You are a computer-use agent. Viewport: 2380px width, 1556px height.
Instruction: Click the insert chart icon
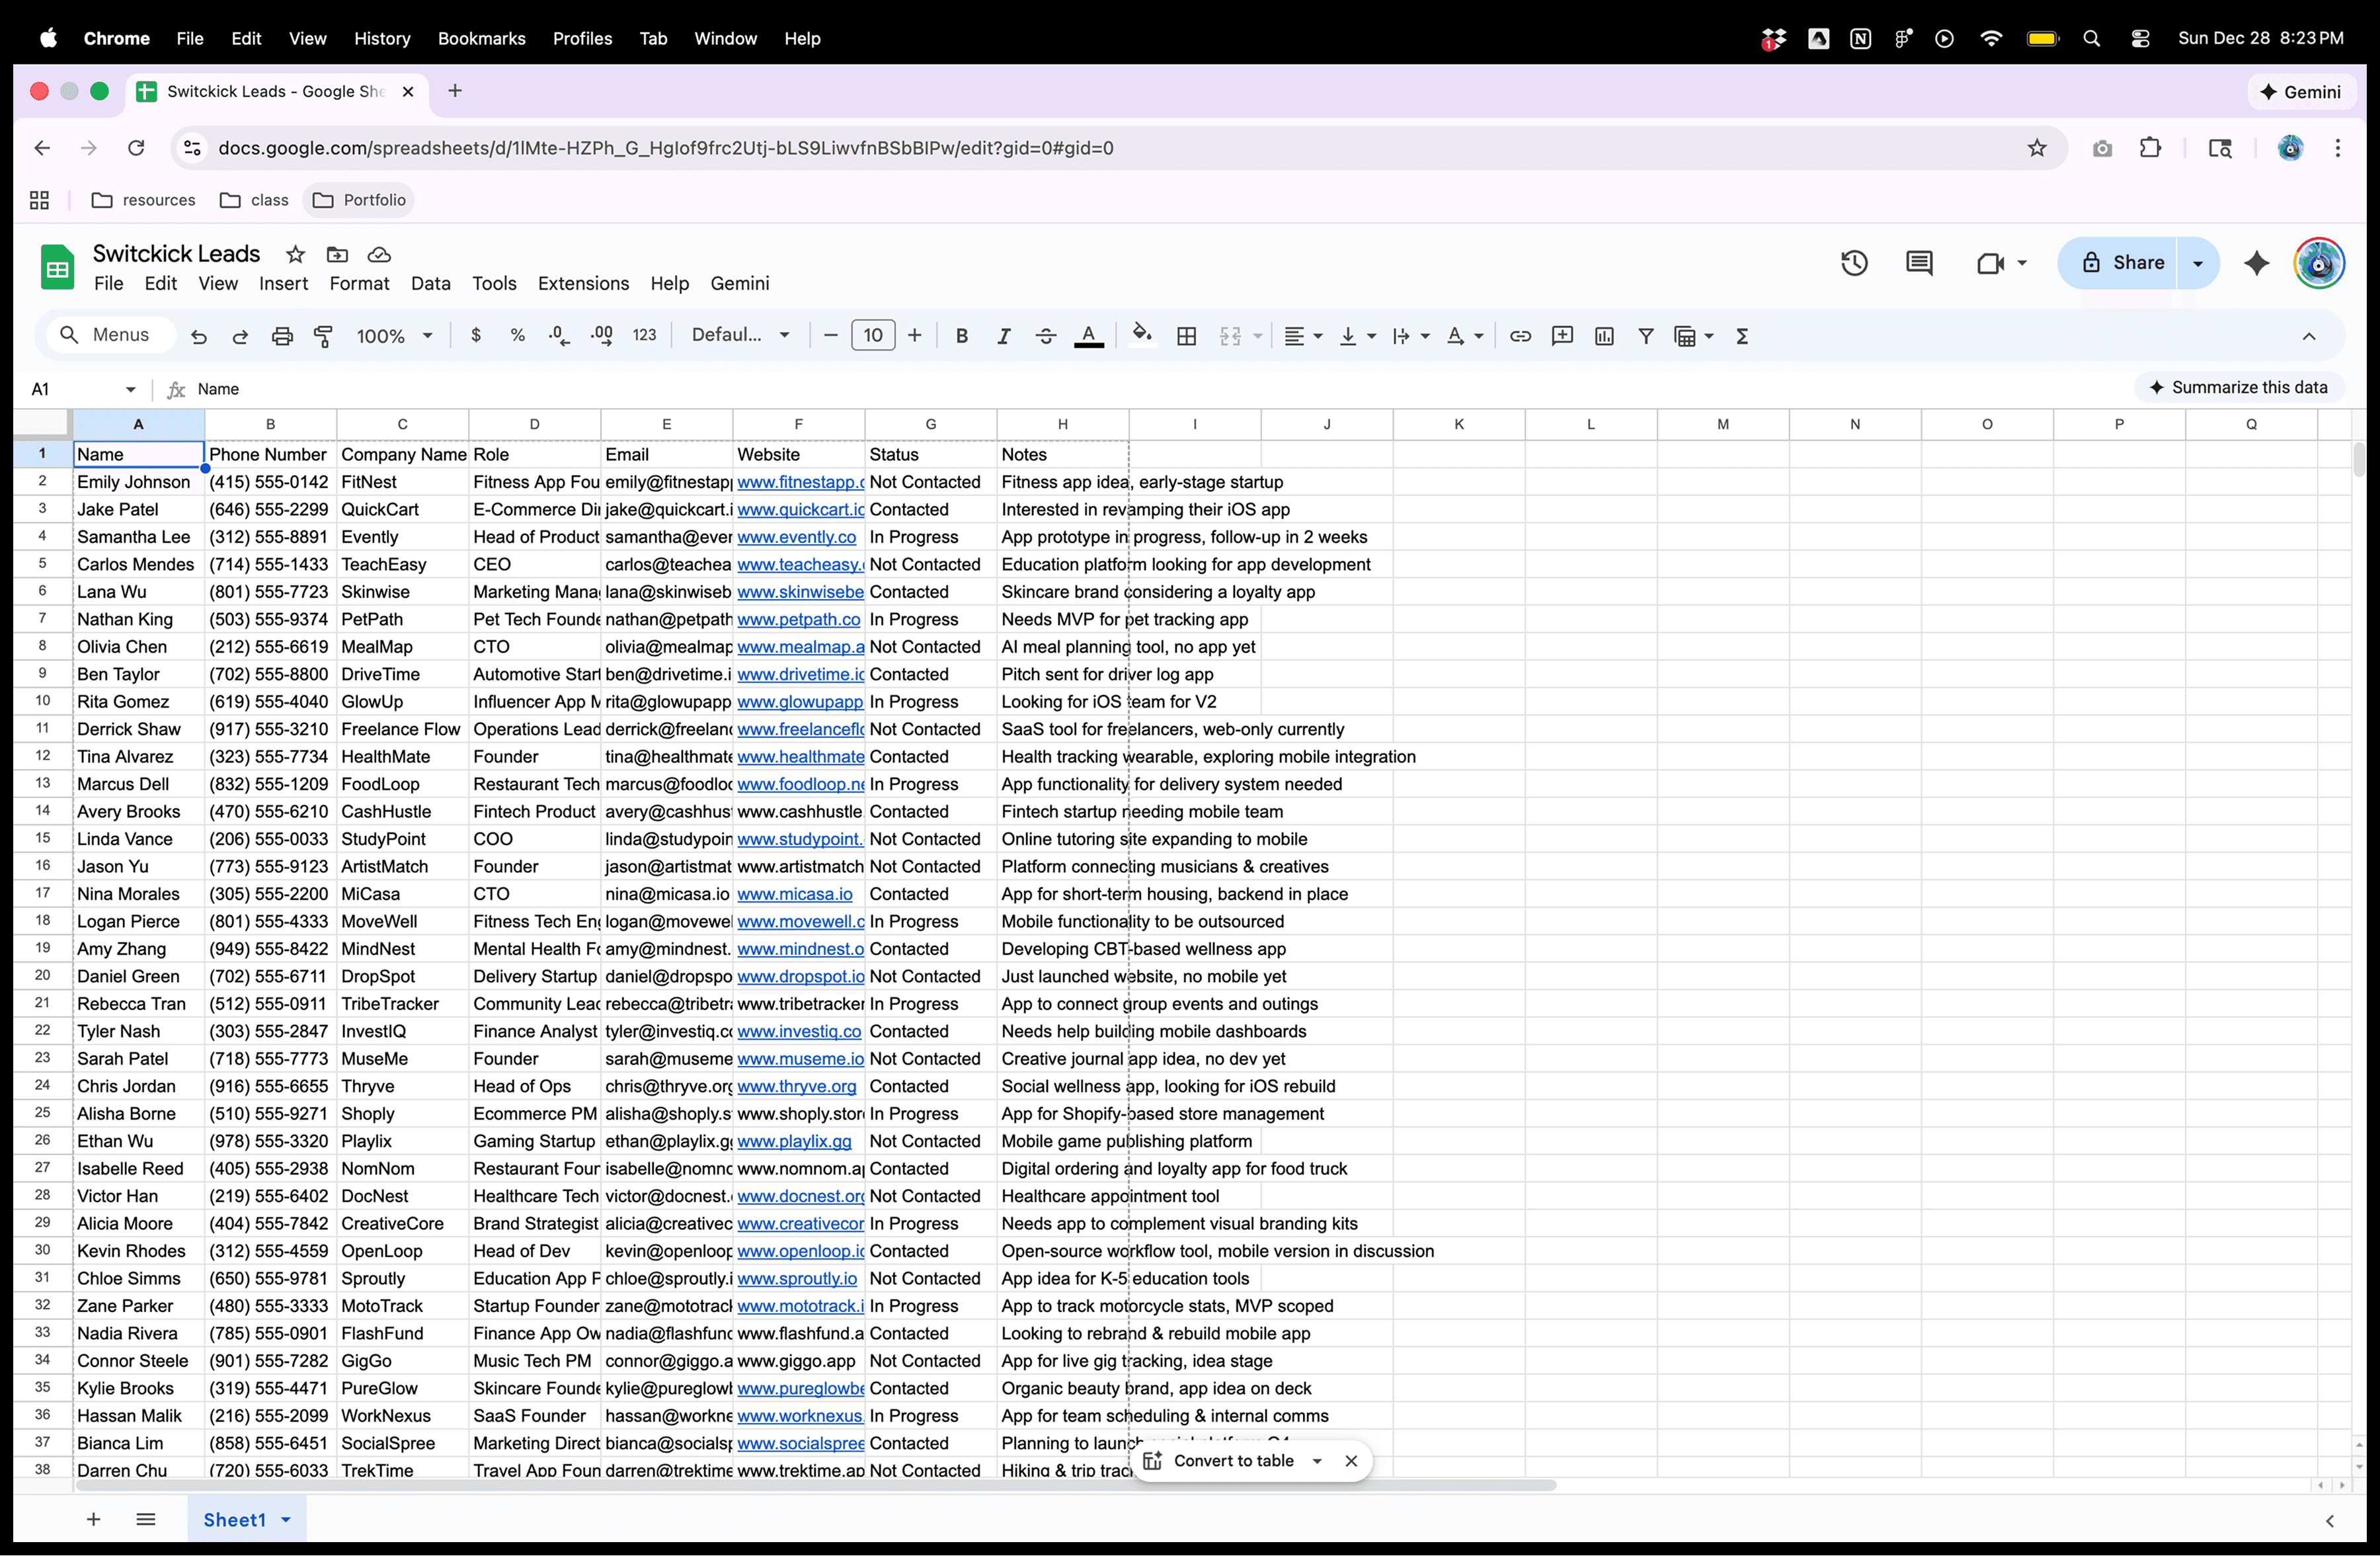[x=1604, y=336]
